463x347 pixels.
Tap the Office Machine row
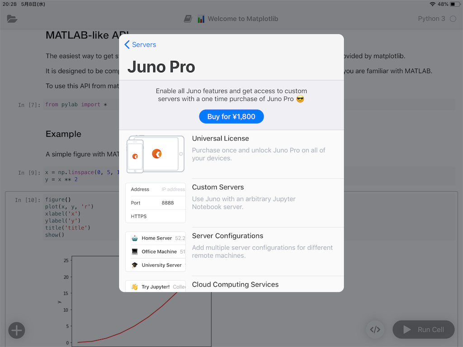[156, 251]
